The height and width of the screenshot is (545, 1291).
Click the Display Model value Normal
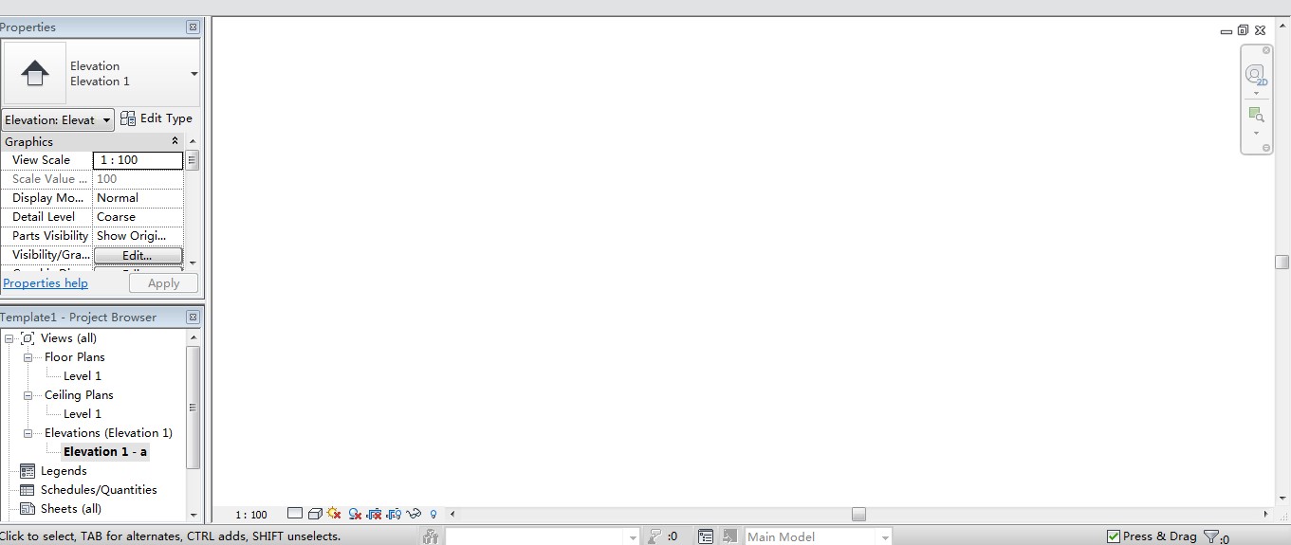coord(138,198)
